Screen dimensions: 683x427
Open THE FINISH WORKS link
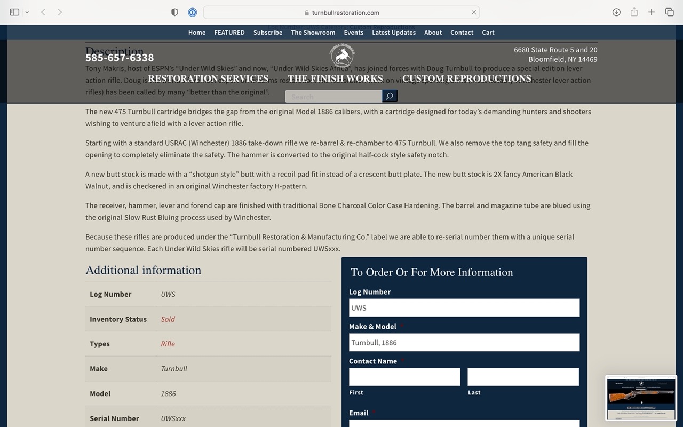pos(335,78)
